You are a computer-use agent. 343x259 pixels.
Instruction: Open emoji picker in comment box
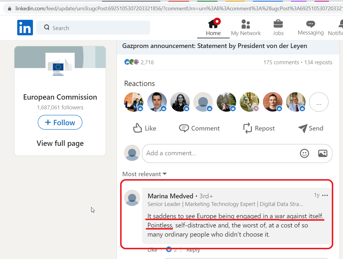[x=304, y=153]
